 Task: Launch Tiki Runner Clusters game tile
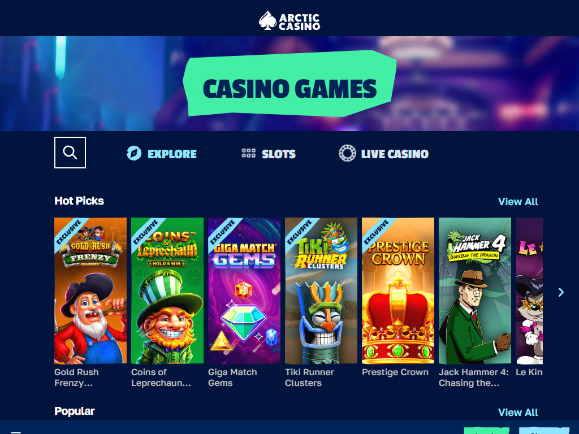pos(321,290)
